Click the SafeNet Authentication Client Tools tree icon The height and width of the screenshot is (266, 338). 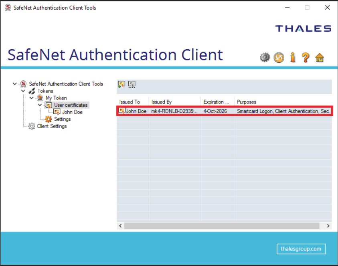(x=23, y=84)
